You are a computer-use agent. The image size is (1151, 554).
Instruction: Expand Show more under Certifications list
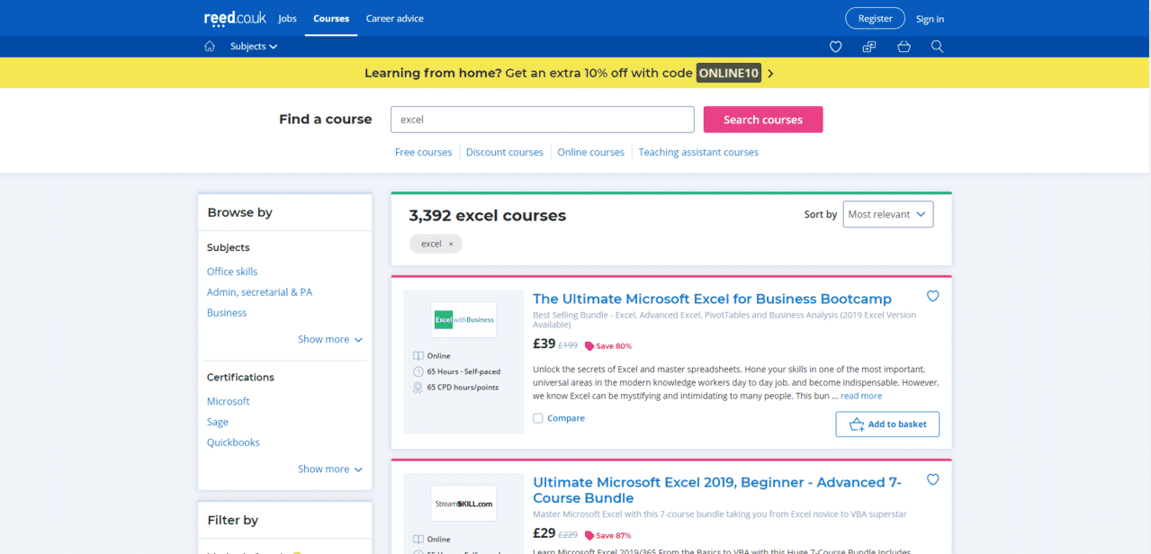[x=329, y=469]
